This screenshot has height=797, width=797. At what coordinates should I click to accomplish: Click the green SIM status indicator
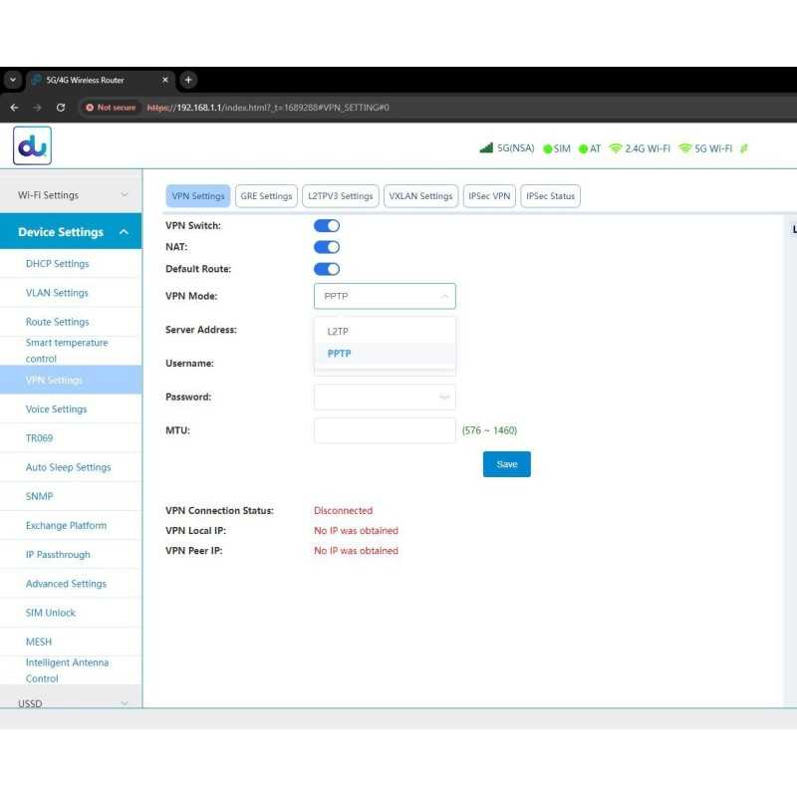[x=547, y=148]
